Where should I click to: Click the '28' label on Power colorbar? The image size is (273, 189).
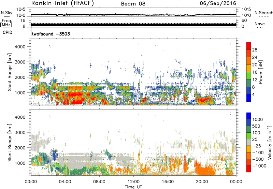click(255, 50)
